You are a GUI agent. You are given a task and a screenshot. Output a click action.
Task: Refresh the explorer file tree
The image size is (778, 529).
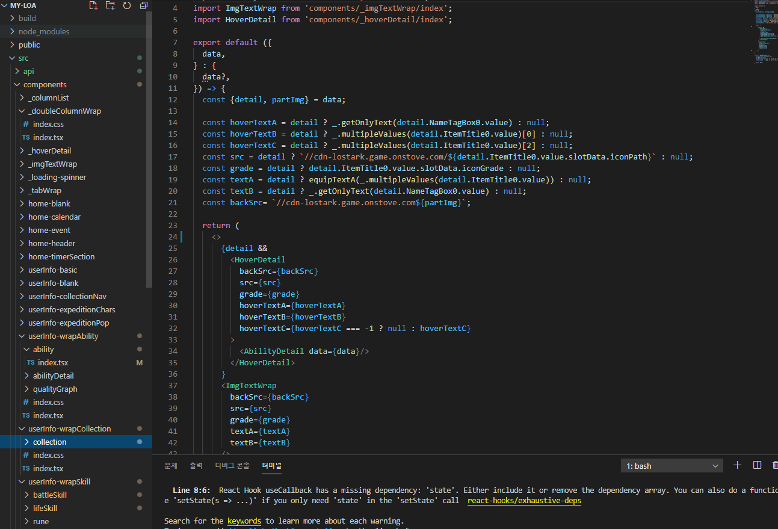[127, 5]
